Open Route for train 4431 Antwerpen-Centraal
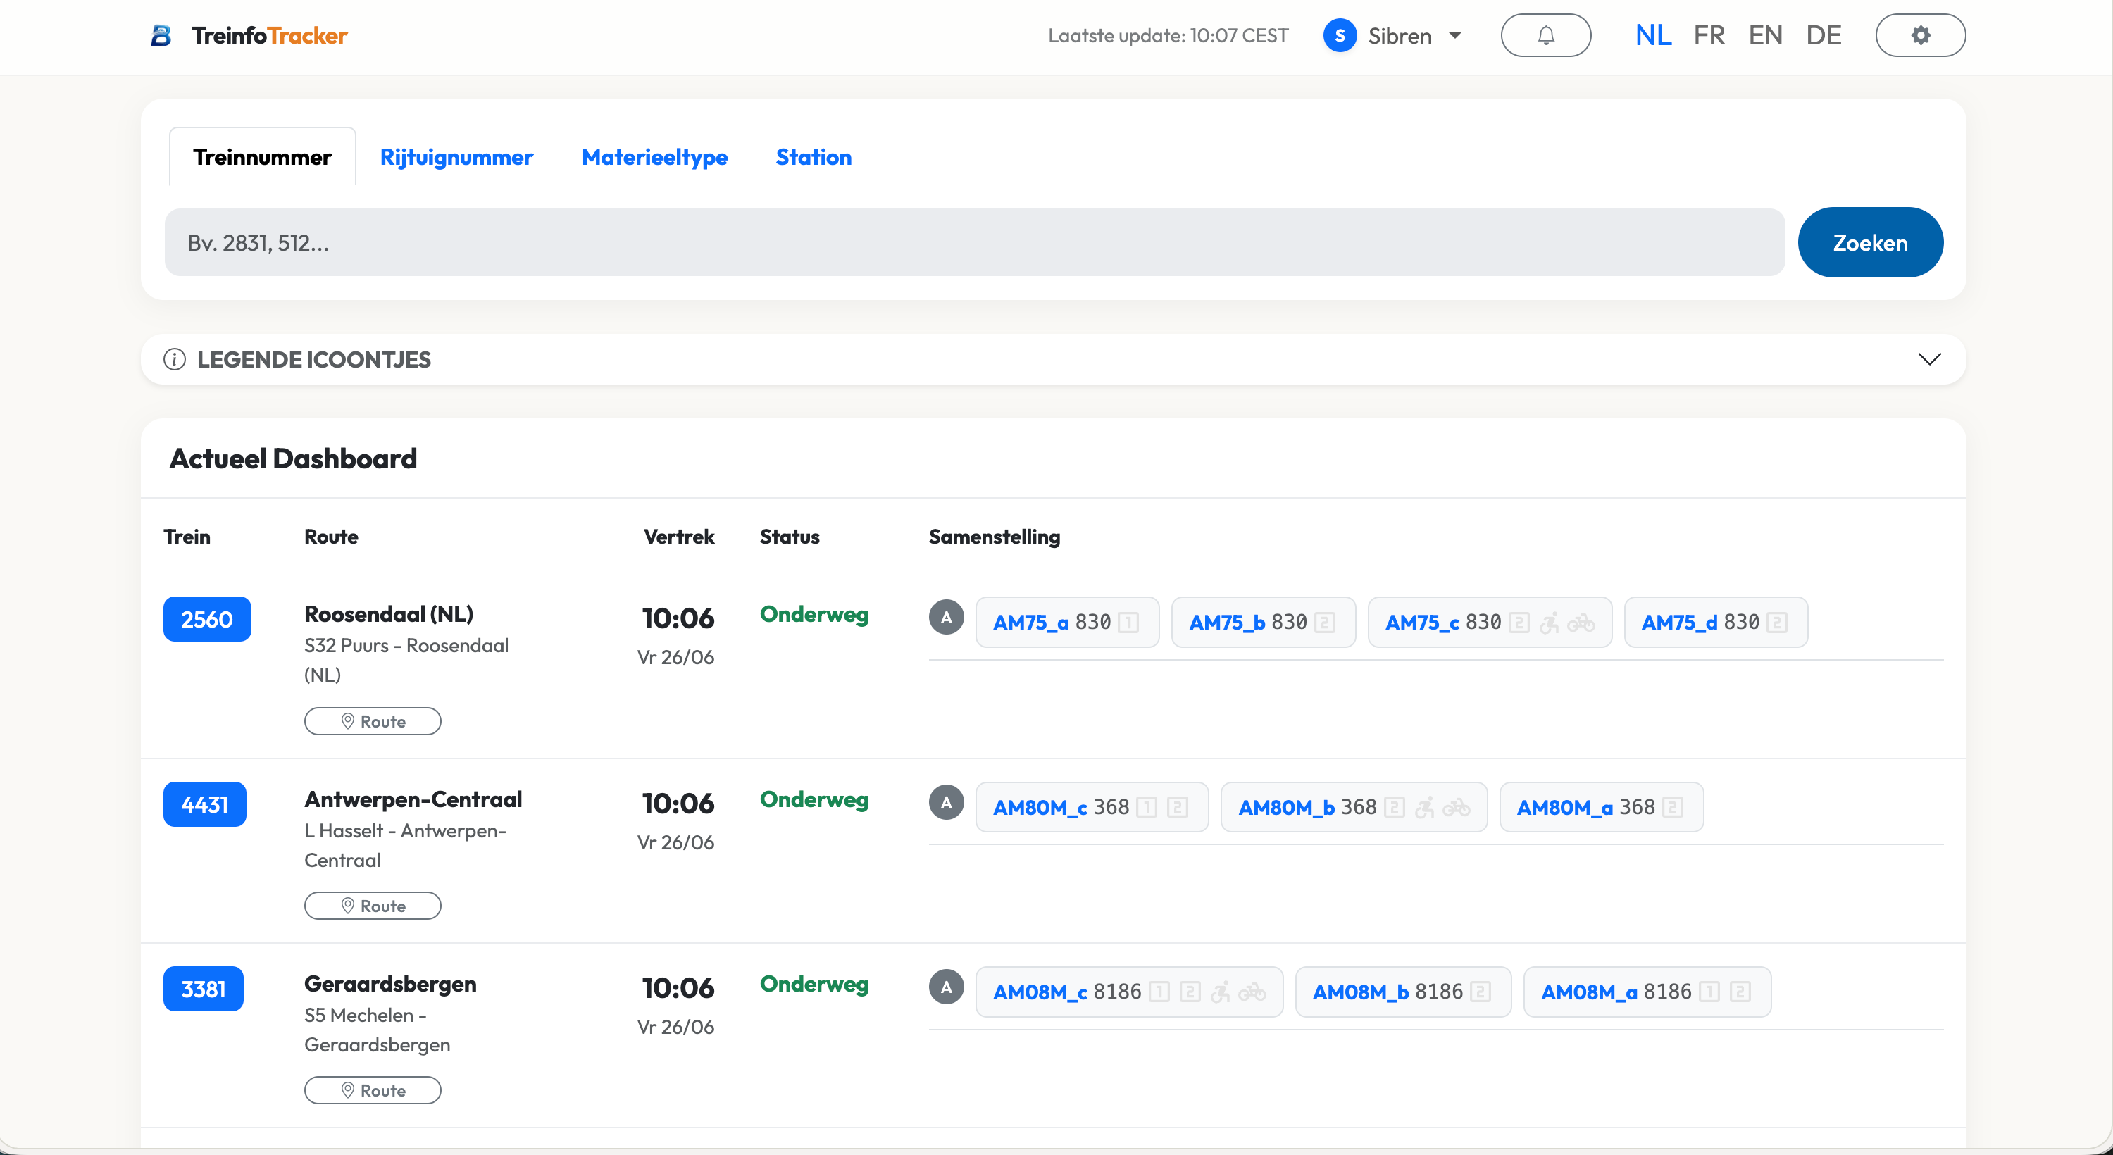 coord(373,906)
